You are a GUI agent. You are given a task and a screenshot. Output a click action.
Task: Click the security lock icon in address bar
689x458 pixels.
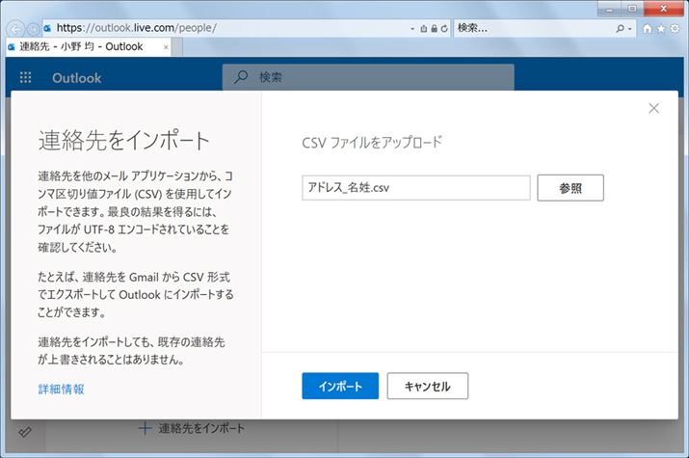(x=434, y=29)
